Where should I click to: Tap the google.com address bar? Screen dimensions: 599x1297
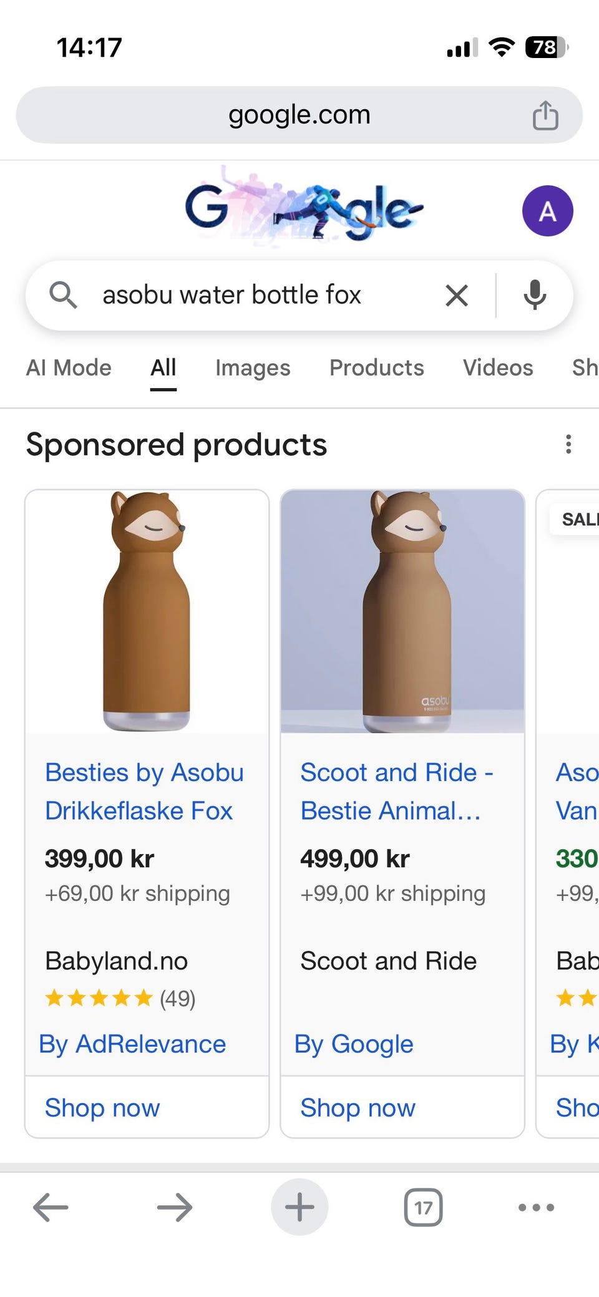tap(299, 115)
